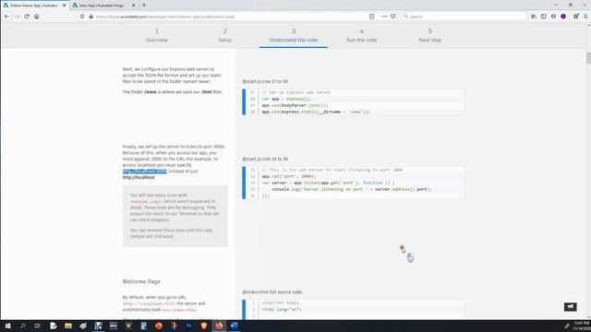Click the page vertical scrollbar thumb
Image resolution: width=591 pixels, height=332 pixels.
(588, 58)
